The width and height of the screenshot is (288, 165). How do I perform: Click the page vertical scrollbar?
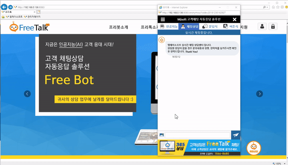(x=287, y=90)
